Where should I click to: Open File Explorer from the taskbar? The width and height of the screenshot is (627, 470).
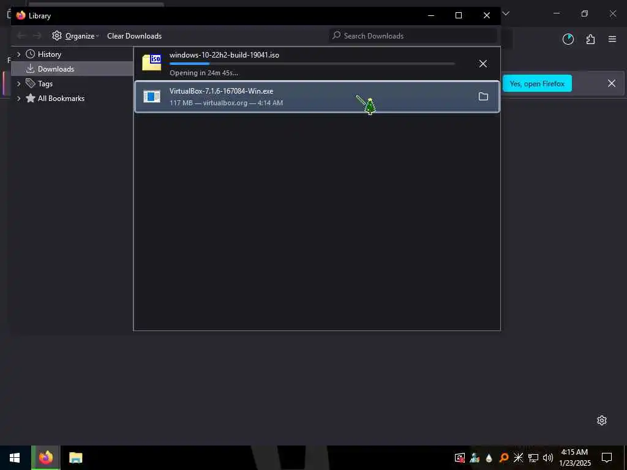point(75,458)
